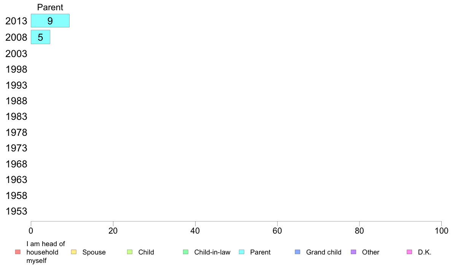452x280 pixels.
Task: Click the Grand child legend text
Action: pyautogui.click(x=323, y=252)
